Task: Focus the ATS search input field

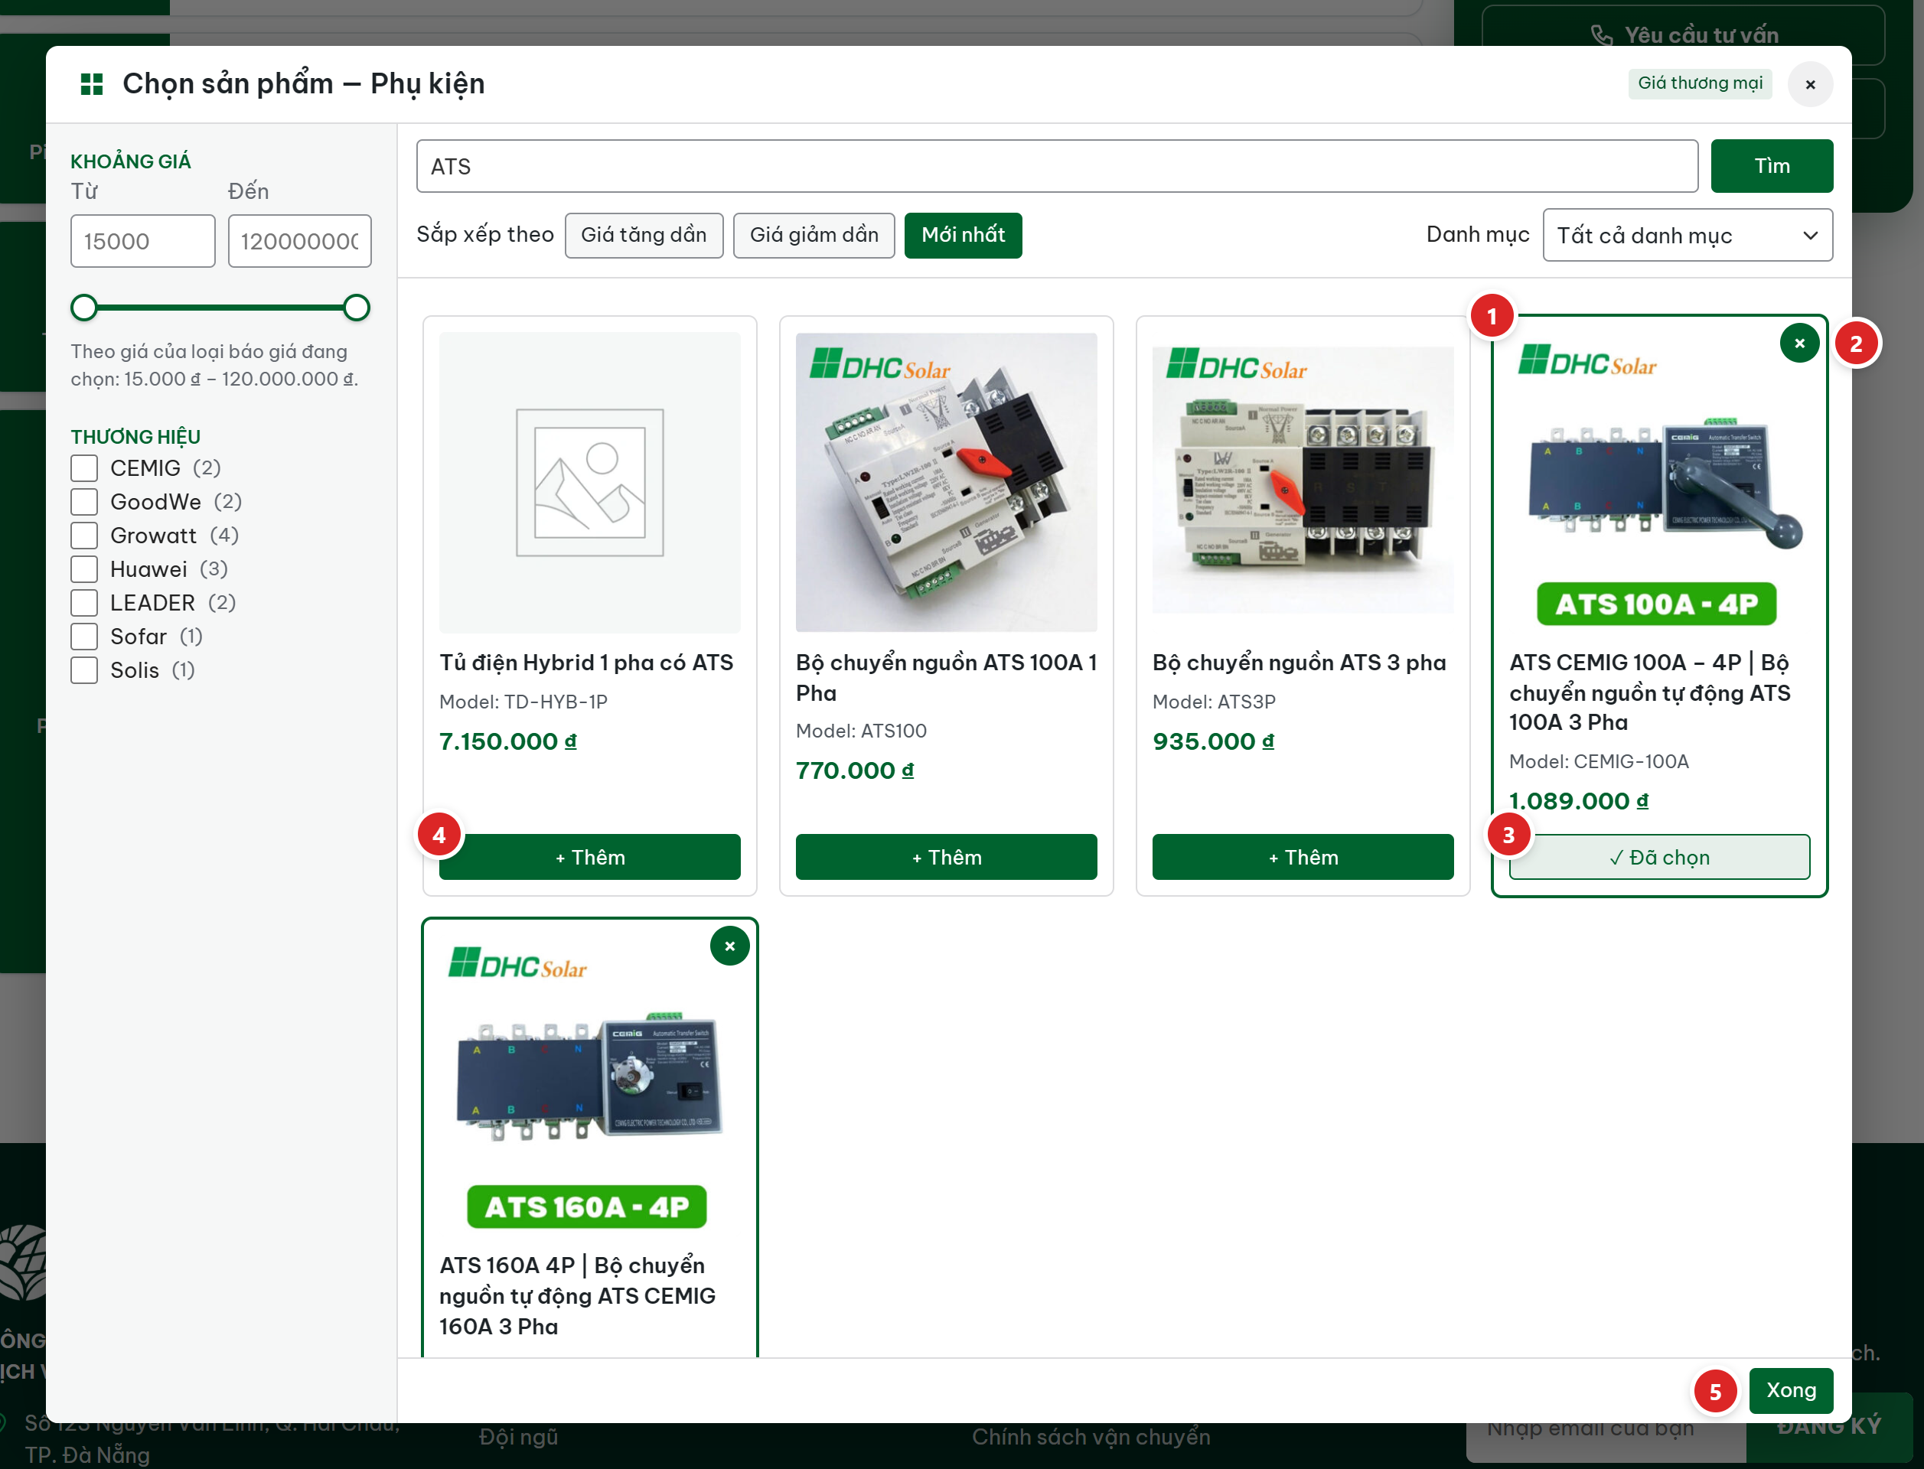Action: pos(1056,166)
